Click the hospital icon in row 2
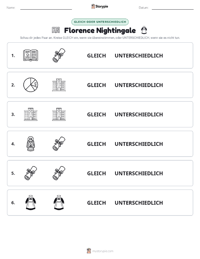Viewport: 200px width, 259px height. (59, 85)
